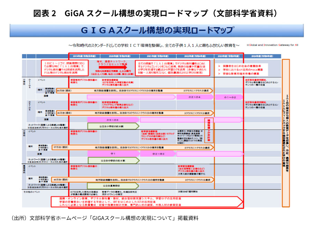Click the green 公立全小学校の約8割 arrow

click(113, 126)
